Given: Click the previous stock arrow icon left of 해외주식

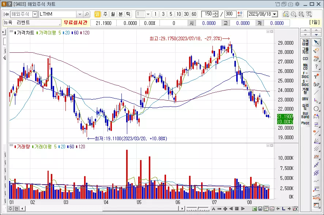Looking at the screenshot, I should coord(7,14).
